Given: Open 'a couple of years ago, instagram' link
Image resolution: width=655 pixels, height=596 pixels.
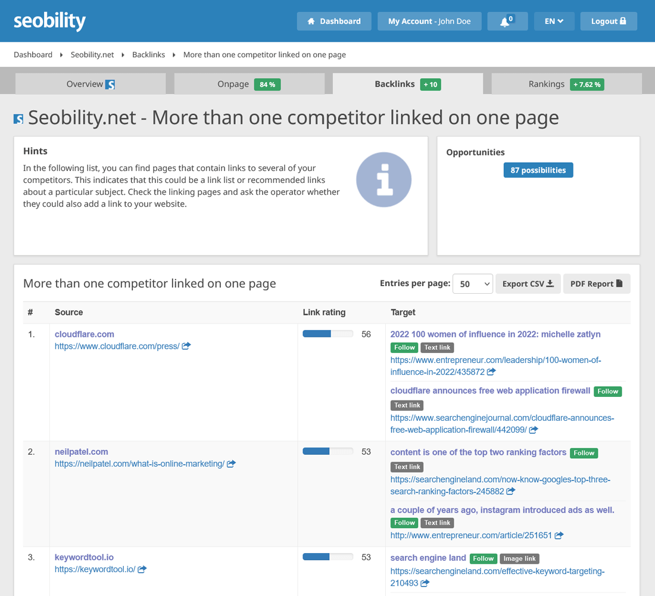Looking at the screenshot, I should coord(502,510).
